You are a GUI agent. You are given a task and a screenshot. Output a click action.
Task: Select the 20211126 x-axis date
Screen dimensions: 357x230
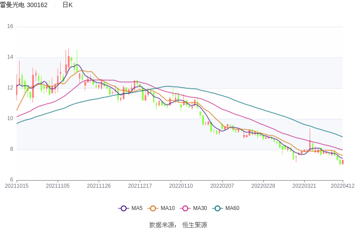coord(99,186)
